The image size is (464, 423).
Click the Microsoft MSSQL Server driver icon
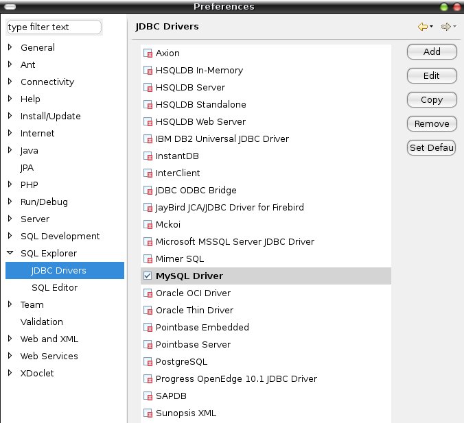pos(148,242)
